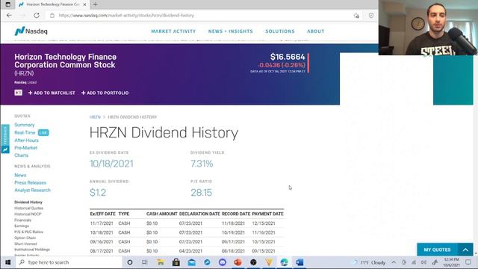The image size is (478, 269).
Task: Open Task View from the taskbar
Action: pyautogui.click(x=145, y=262)
